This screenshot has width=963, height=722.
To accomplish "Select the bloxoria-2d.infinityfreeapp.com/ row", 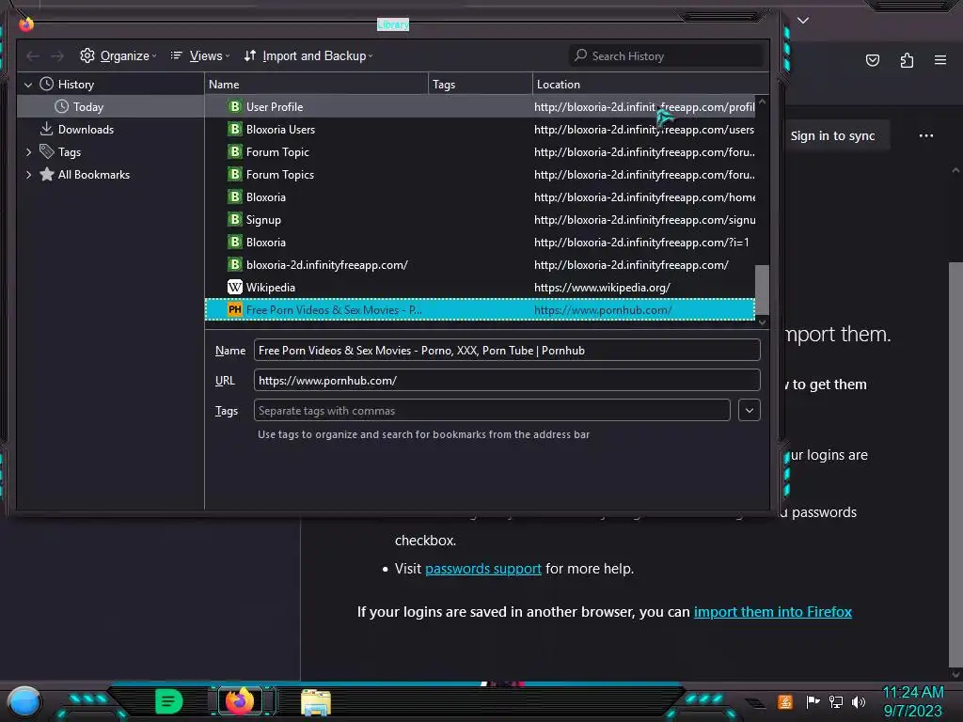I will [x=480, y=265].
